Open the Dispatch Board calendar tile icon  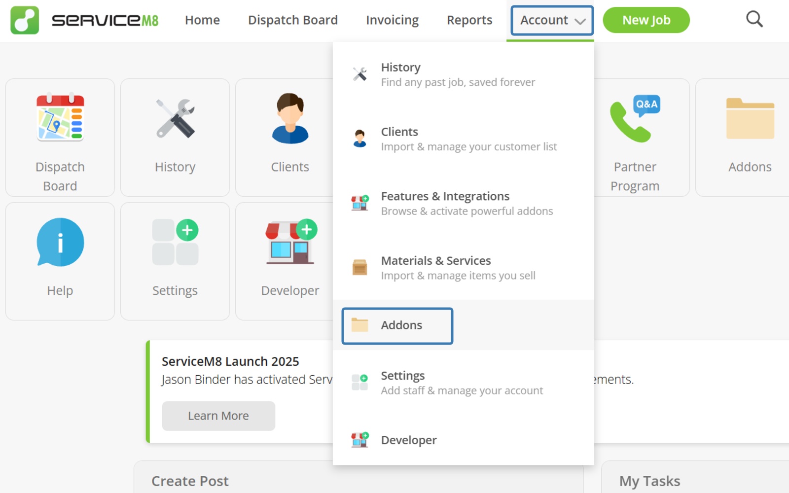tap(60, 117)
